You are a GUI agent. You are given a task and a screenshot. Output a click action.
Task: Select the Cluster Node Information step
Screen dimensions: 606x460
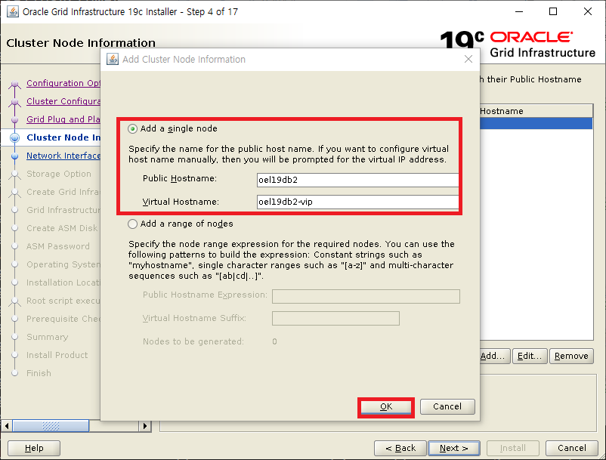click(x=63, y=137)
